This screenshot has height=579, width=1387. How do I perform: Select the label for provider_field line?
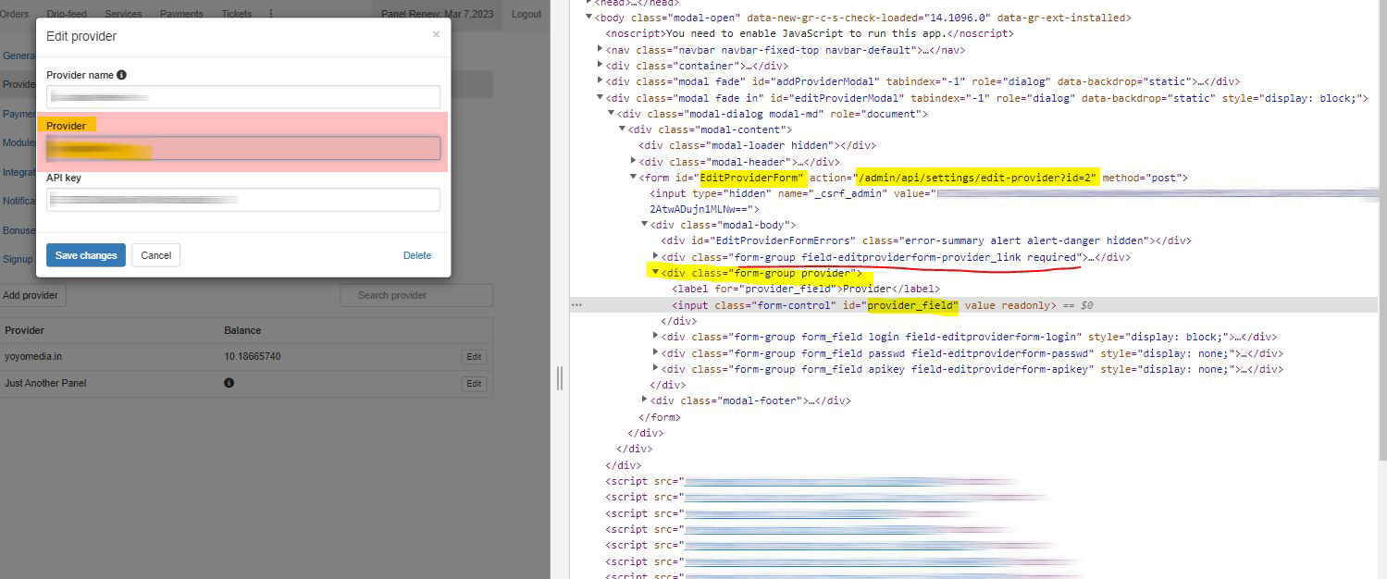click(x=806, y=289)
